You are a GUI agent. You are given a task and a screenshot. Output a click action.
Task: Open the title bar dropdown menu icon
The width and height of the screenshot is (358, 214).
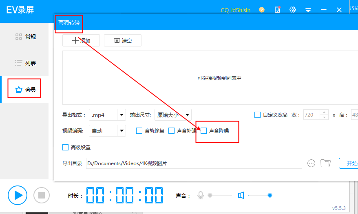(308, 10)
